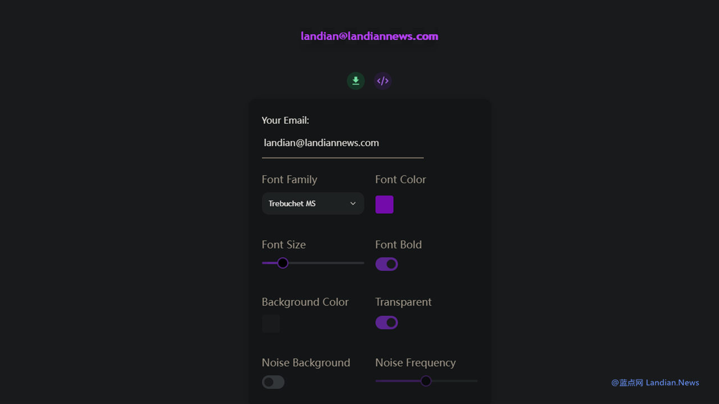Click the "Your Email:" label
The height and width of the screenshot is (404, 719).
[x=285, y=120]
